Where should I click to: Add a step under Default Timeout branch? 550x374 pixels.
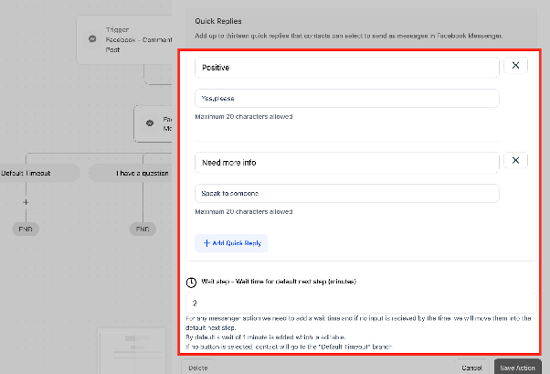[26, 202]
